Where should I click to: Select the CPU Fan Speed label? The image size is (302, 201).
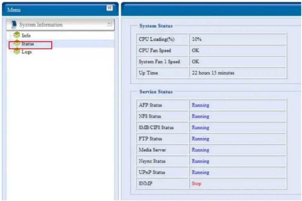155,50
